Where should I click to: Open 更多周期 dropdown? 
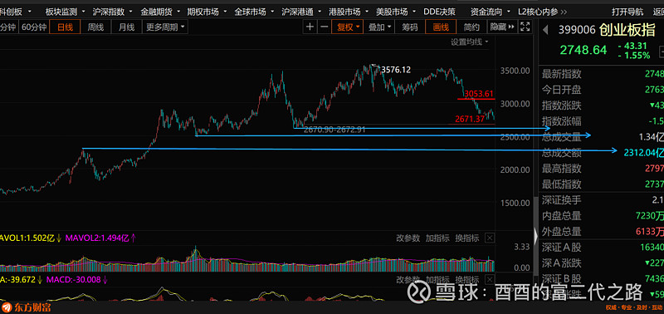165,27
